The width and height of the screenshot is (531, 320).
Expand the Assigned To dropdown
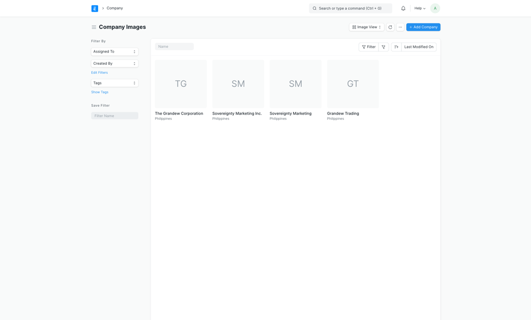pos(114,51)
